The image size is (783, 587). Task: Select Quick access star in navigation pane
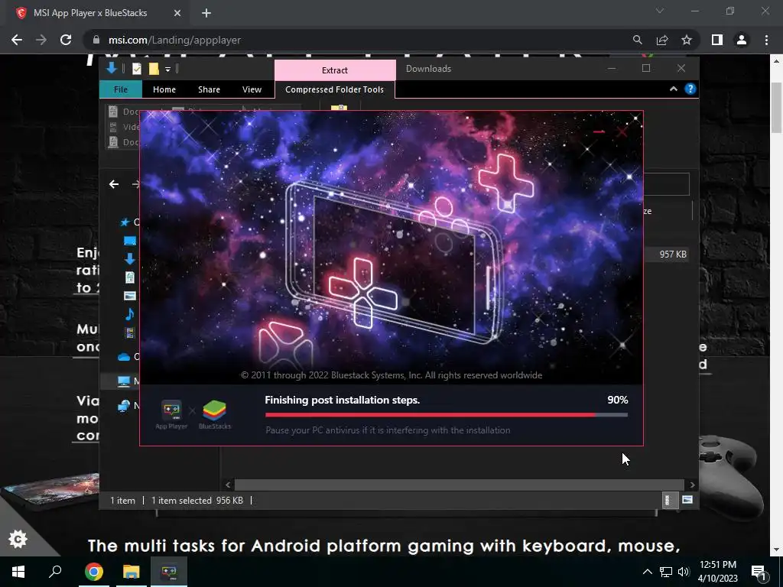125,222
